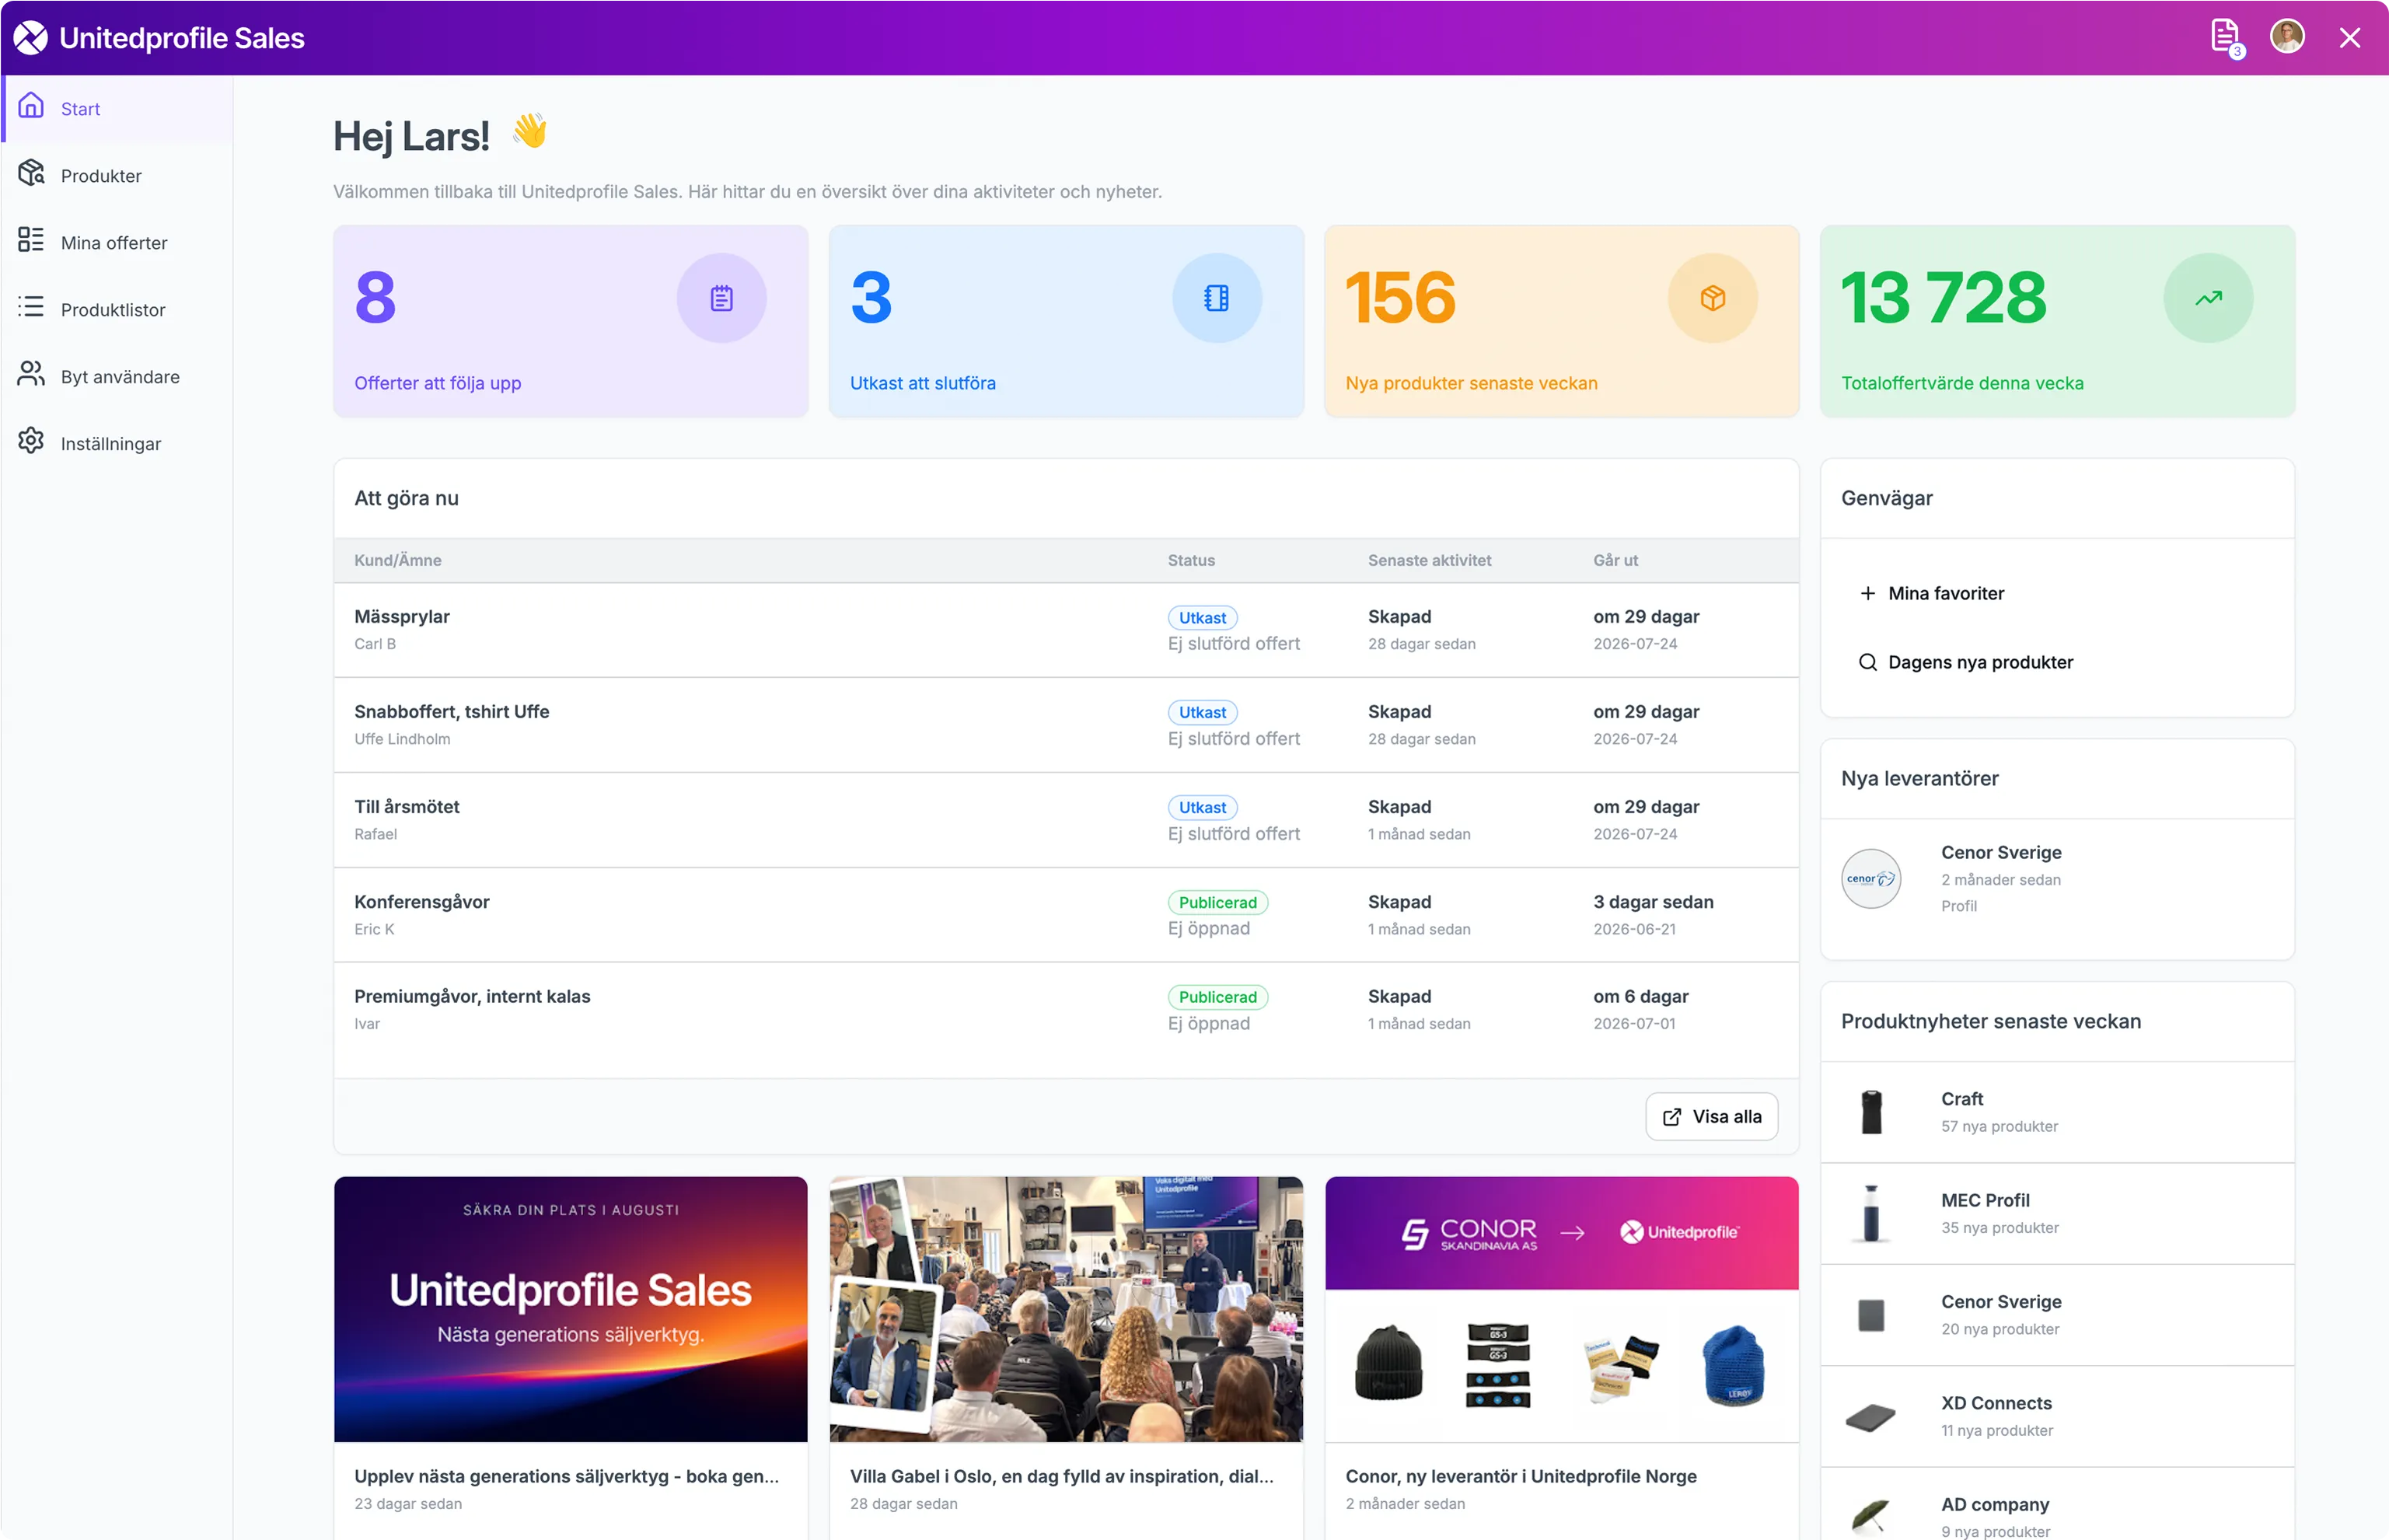Open the Villa Gabel event photo
This screenshot has width=2389, height=1540.
point(1066,1309)
